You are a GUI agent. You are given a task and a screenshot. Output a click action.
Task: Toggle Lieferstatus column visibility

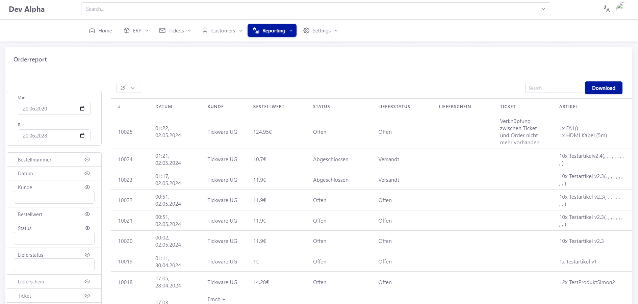(x=87, y=255)
